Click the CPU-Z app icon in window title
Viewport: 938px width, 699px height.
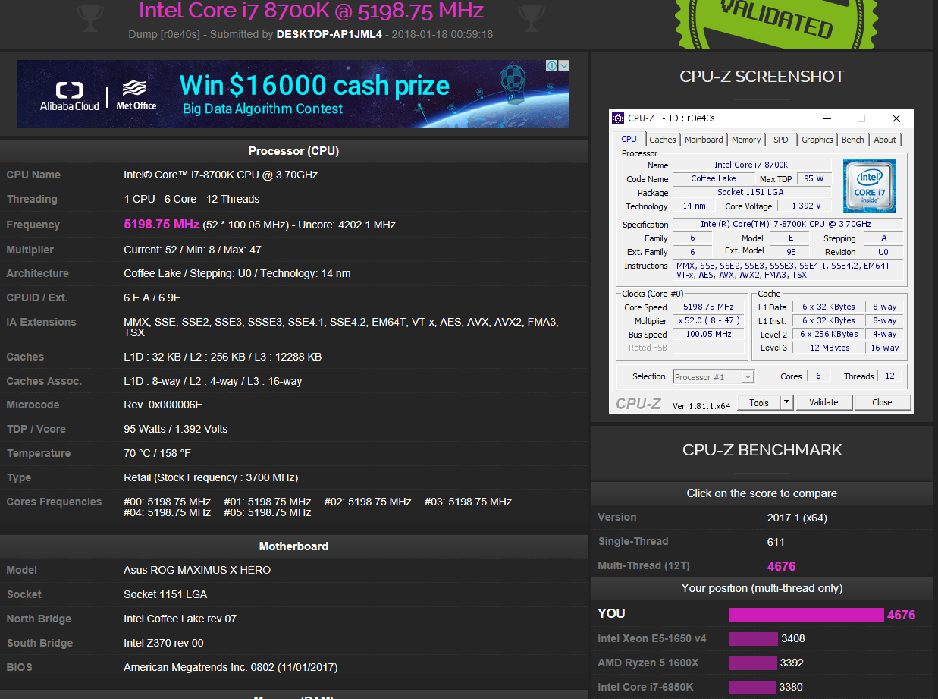pos(619,118)
